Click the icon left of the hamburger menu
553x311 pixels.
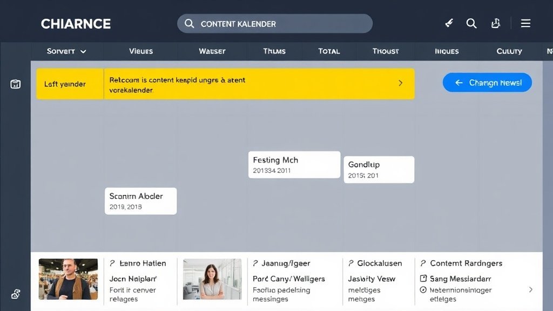point(496,23)
